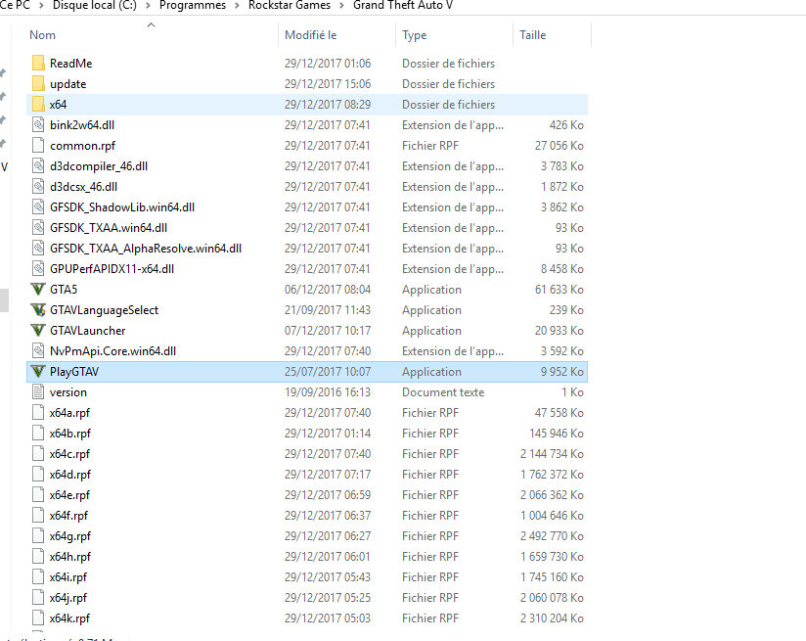Click the GFSDK_TXAA.win64.dll file icon
Screen dimensions: 806x641
click(38, 228)
